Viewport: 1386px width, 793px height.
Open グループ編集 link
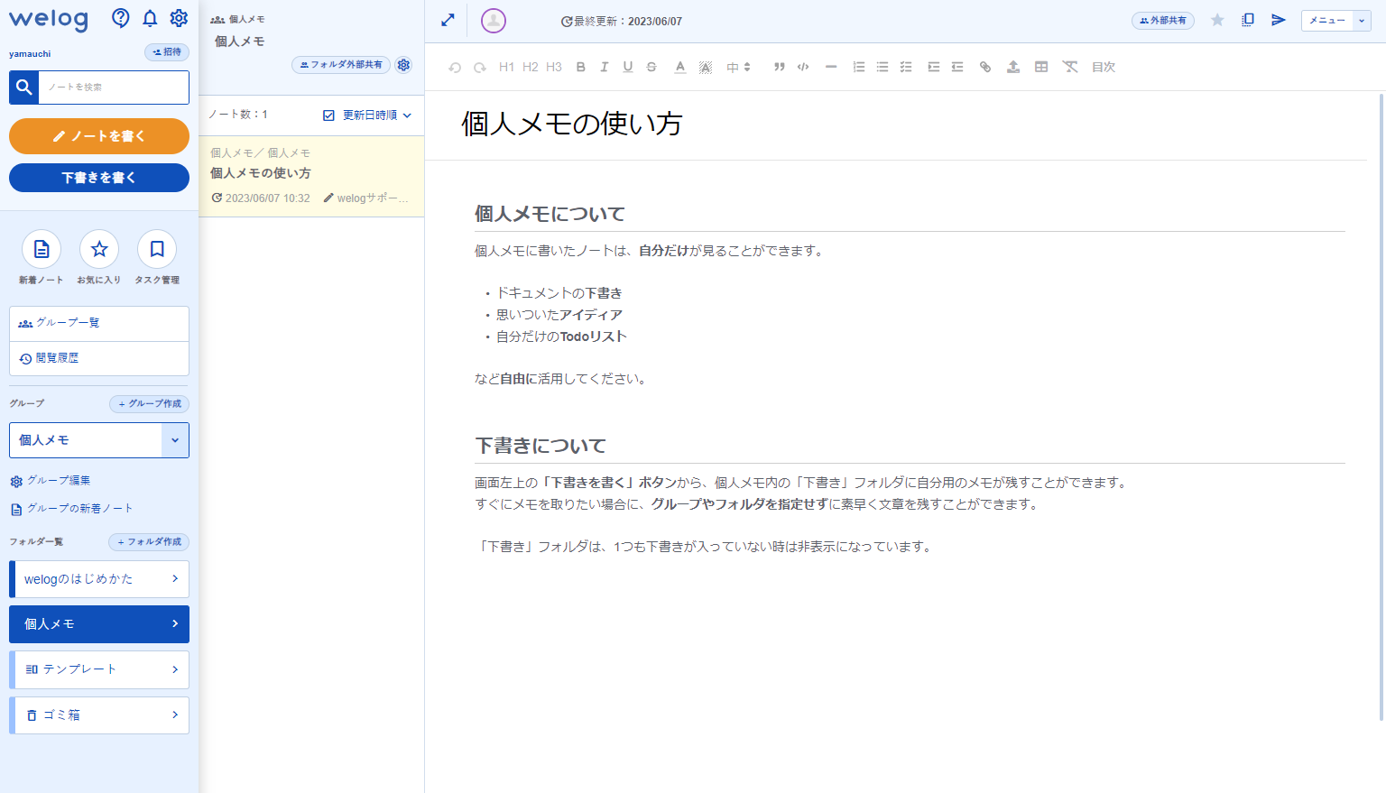(51, 481)
